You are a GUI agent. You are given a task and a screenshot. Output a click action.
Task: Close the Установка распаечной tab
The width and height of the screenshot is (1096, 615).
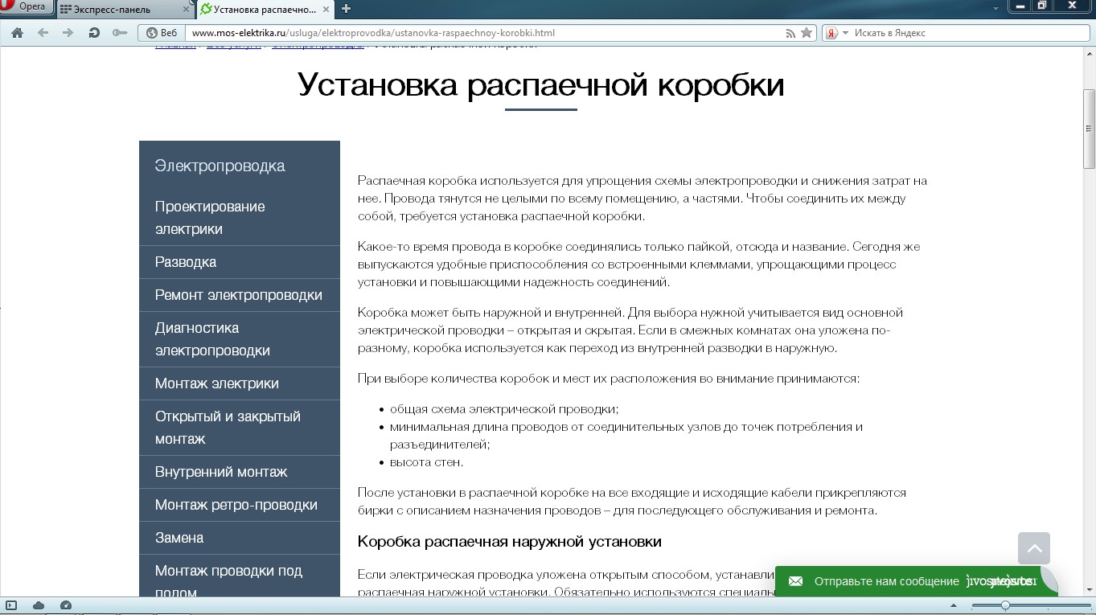pos(325,10)
